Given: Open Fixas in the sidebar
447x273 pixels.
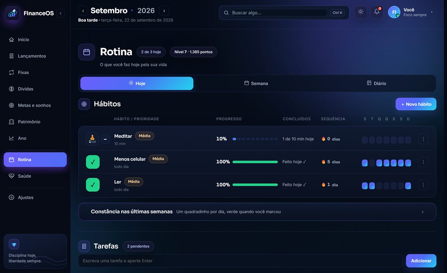Looking at the screenshot, I should click(35, 73).
